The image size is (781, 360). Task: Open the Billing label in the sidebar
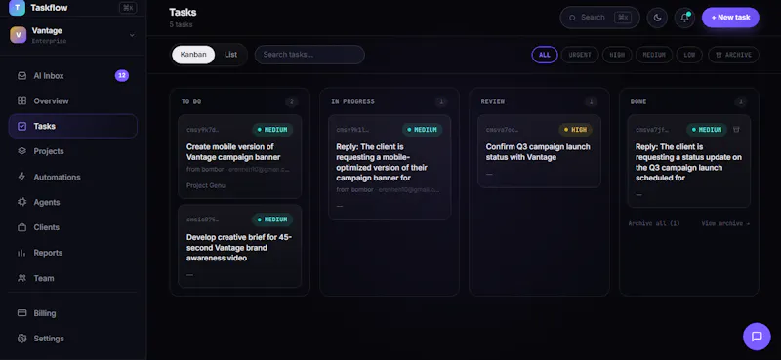click(x=44, y=313)
